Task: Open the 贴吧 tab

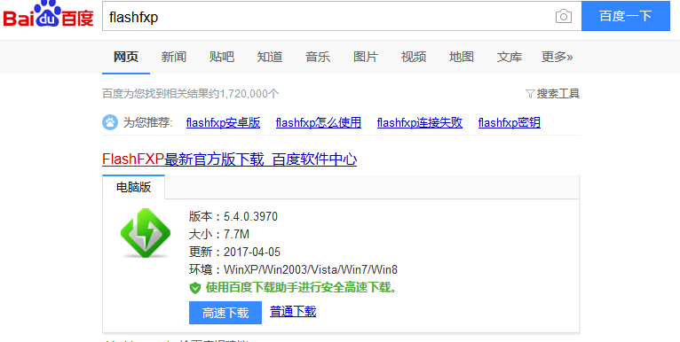Action: point(222,57)
